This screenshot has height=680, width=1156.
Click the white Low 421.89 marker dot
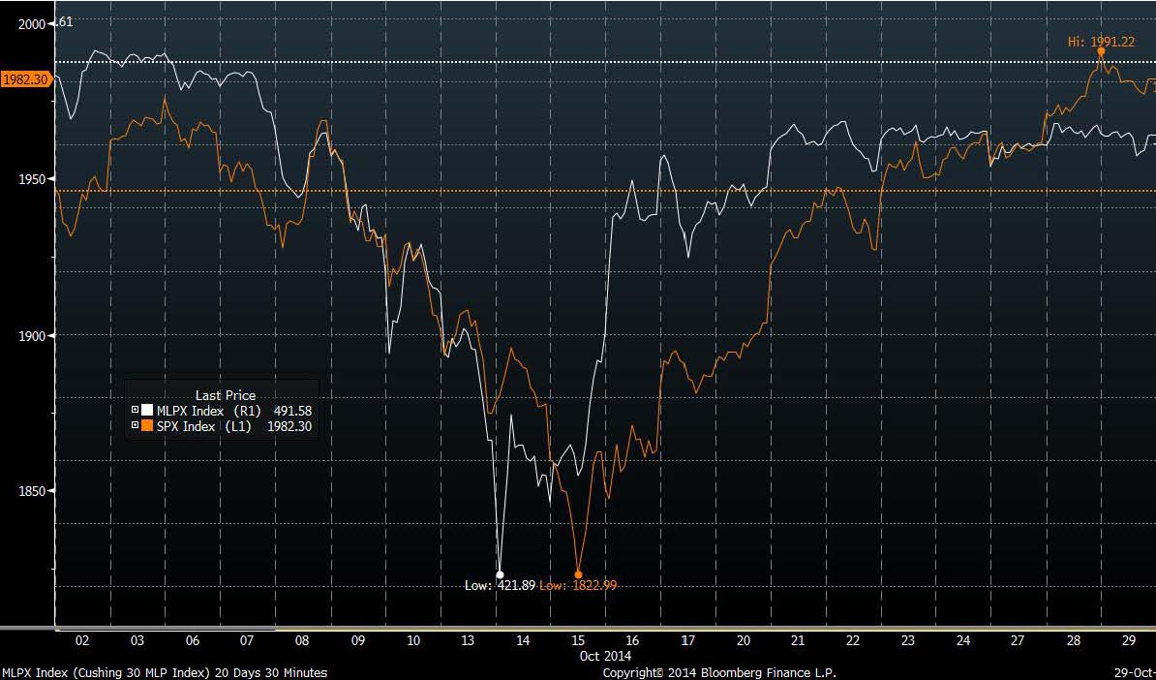[500, 574]
